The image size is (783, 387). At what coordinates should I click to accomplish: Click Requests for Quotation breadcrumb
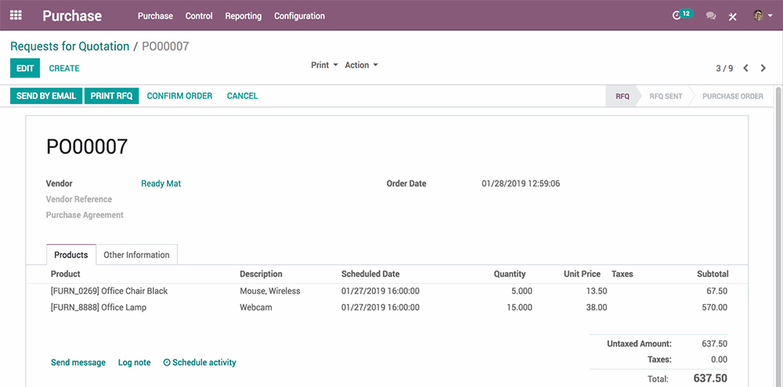click(70, 46)
